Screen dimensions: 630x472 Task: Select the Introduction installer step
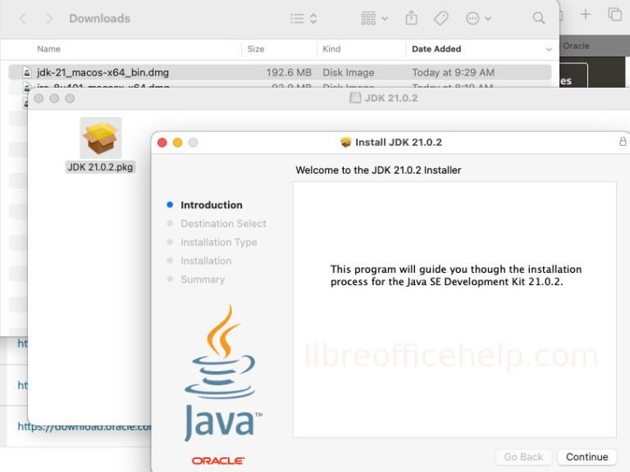click(x=212, y=205)
